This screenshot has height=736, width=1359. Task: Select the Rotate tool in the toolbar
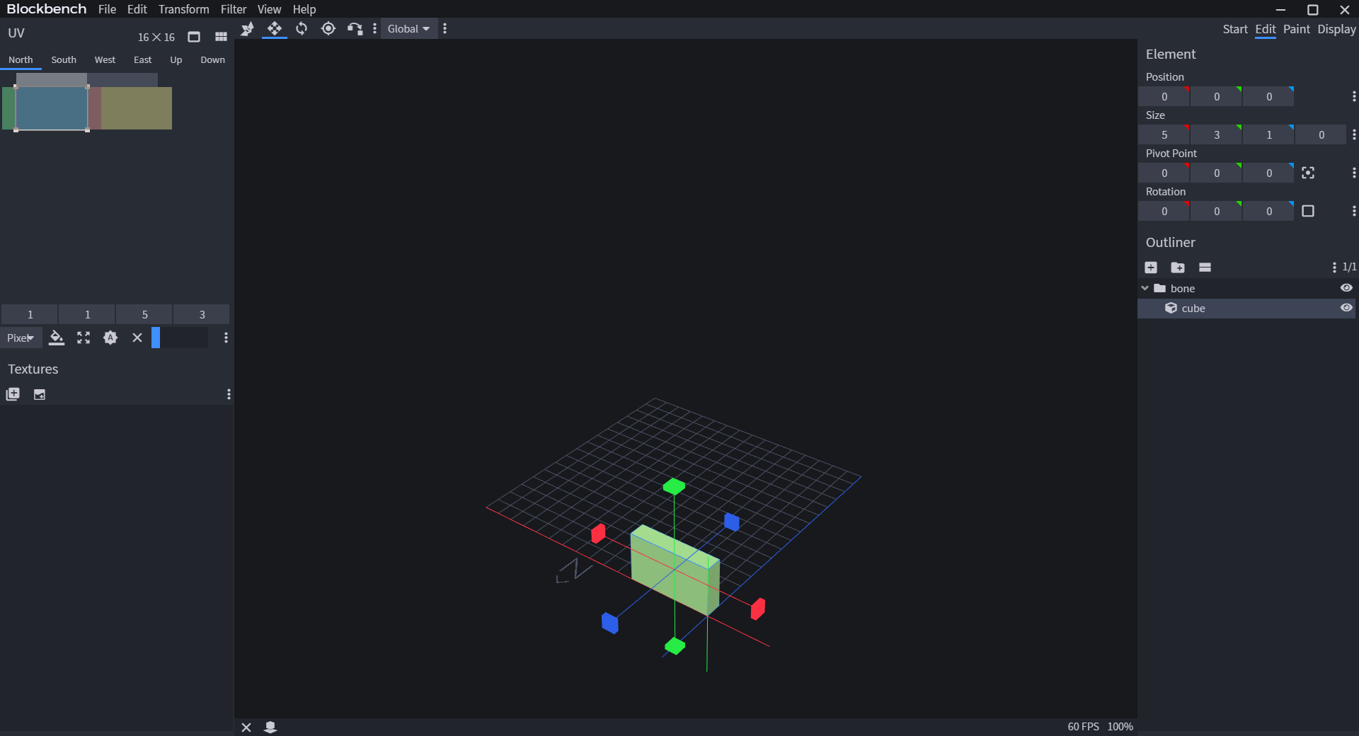(x=301, y=28)
